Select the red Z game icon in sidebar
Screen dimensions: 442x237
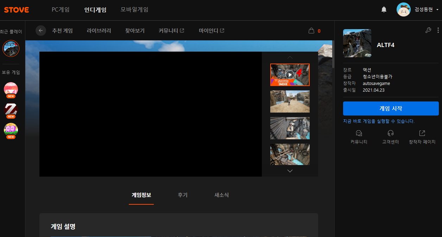pos(11,110)
